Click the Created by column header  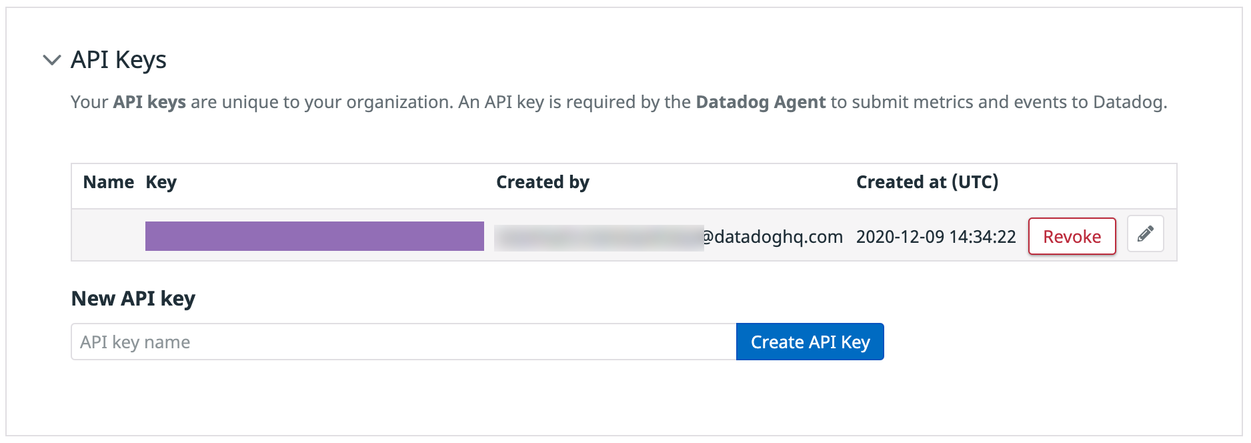[x=542, y=182]
